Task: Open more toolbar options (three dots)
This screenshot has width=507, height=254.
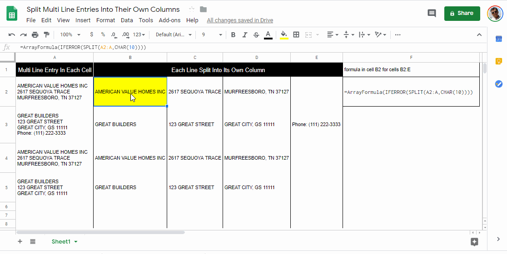Action: [398, 34]
